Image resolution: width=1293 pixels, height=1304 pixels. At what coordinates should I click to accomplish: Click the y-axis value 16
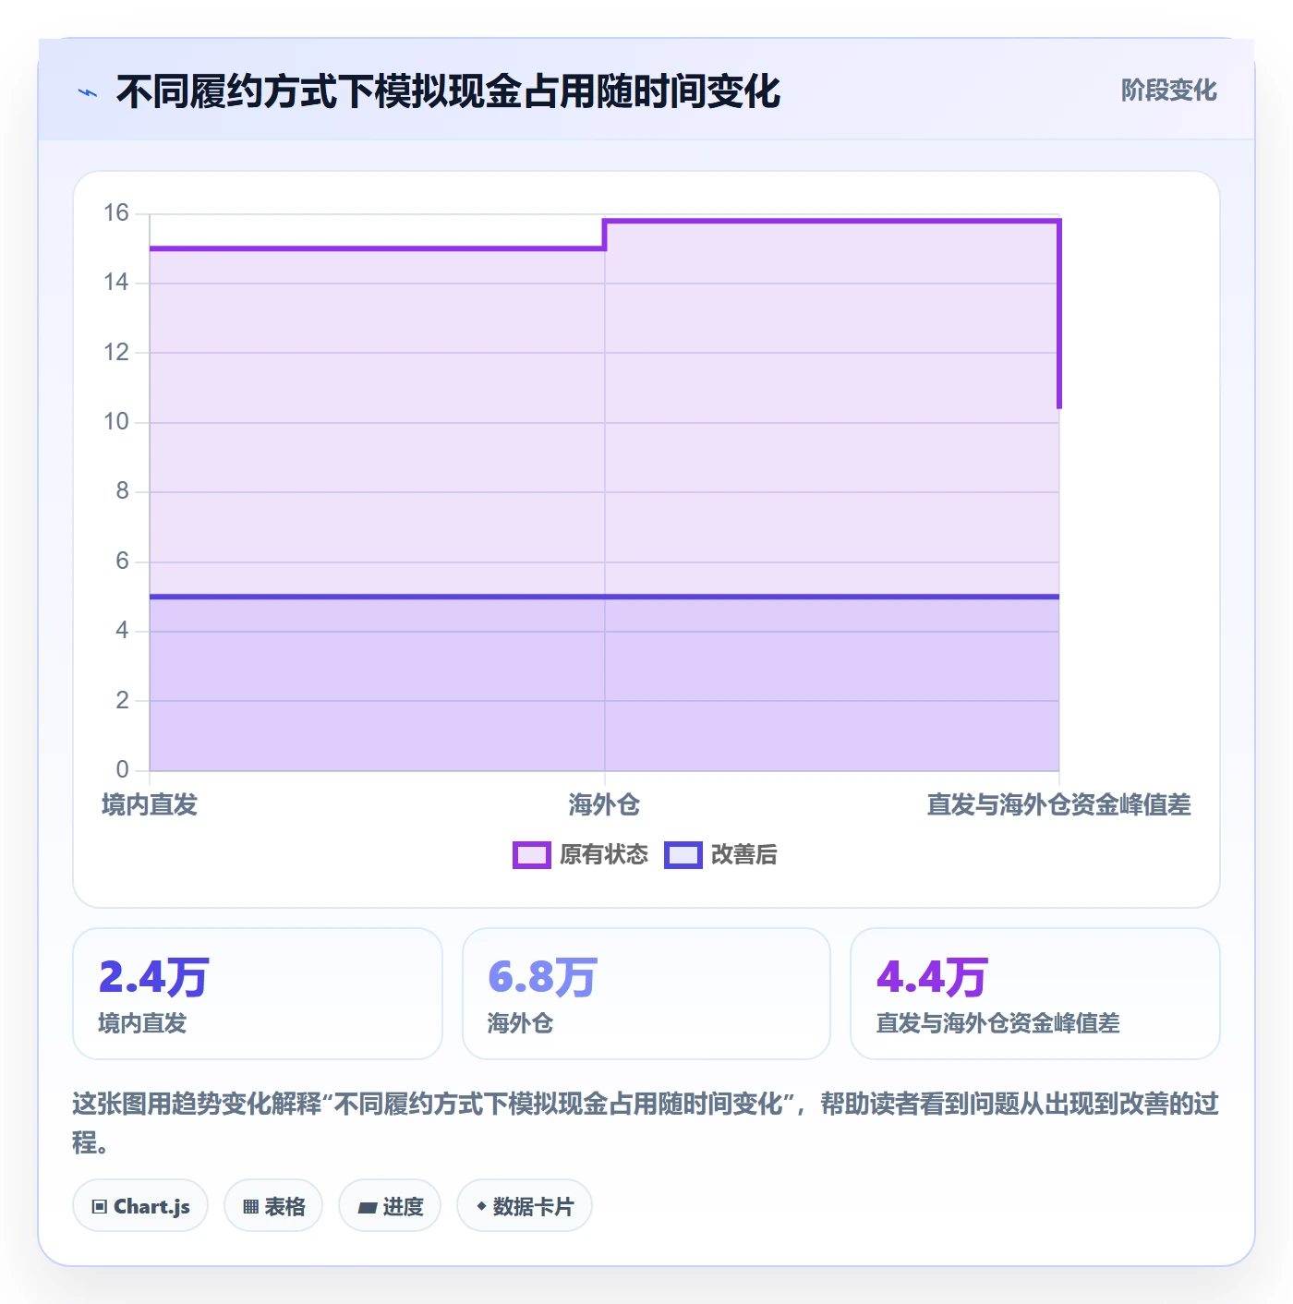[x=116, y=213]
